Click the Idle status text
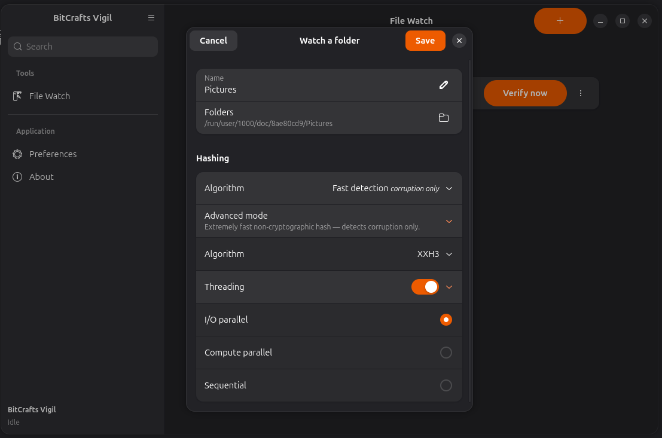This screenshot has width=662, height=438. (14, 422)
